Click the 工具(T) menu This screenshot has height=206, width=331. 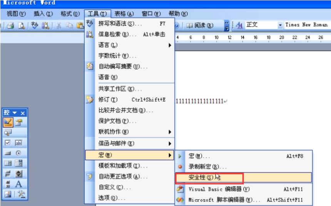coord(97,14)
